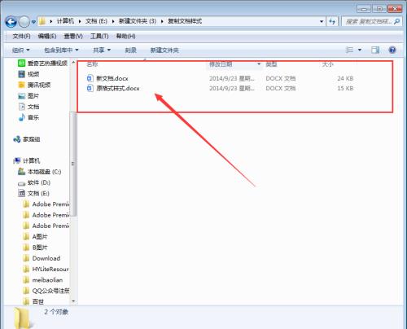Open the view options dropdown arrow
407x329 pixels.
360,50
